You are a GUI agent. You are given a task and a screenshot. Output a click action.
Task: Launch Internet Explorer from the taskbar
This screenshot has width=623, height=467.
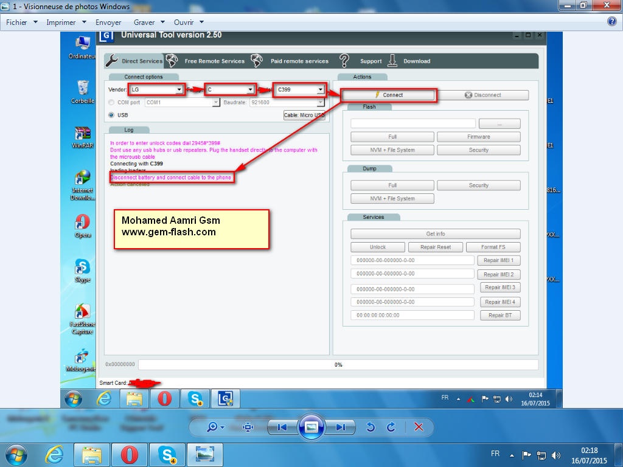[x=54, y=455]
